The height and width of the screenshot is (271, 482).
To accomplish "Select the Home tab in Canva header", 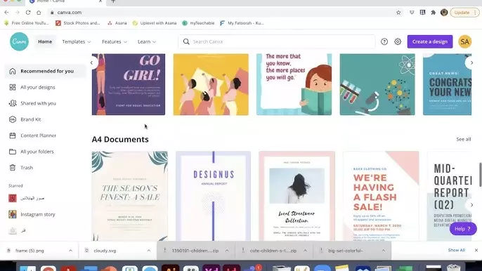I will 45,41.
